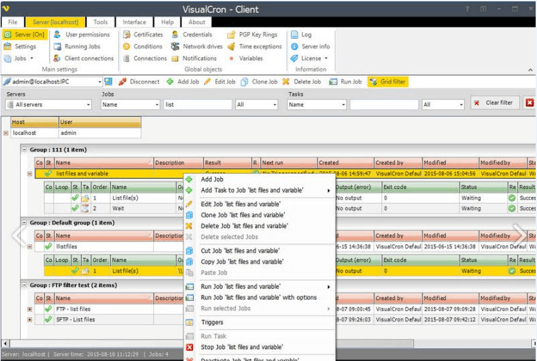The height and width of the screenshot is (361, 537).
Task: Choose Add Task to Job context entry
Action: point(259,190)
